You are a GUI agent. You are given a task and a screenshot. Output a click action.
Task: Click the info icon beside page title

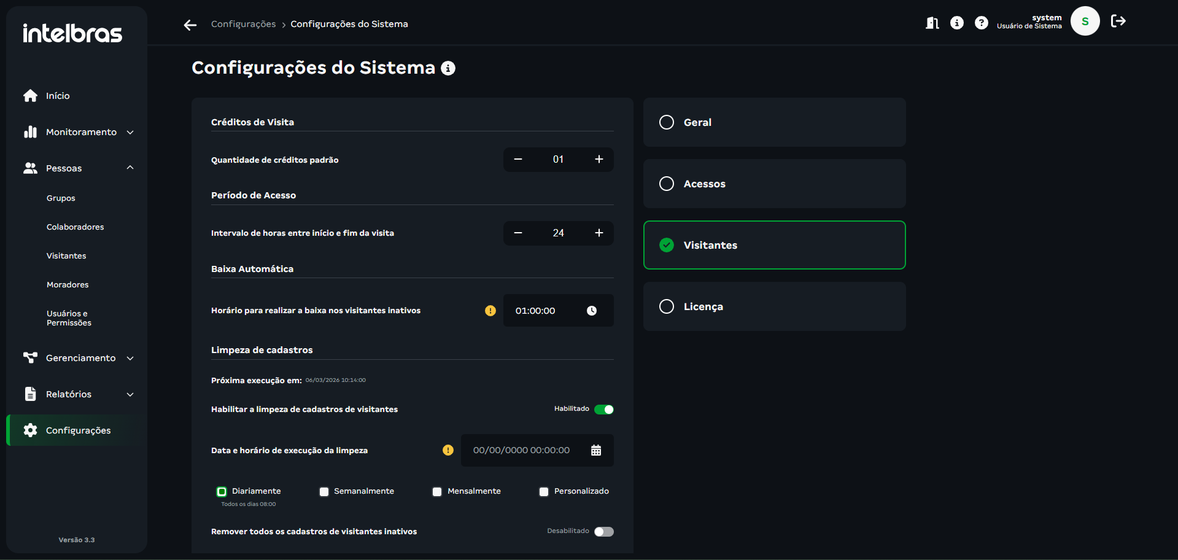coord(448,68)
